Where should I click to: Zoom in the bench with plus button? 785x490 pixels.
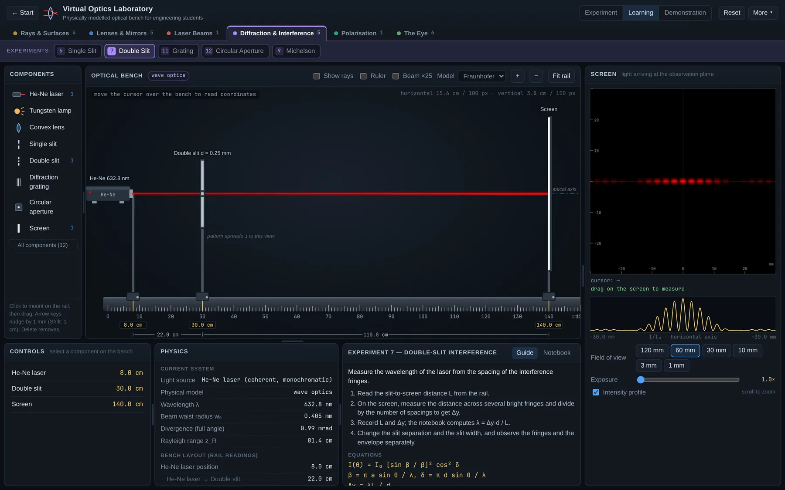pyautogui.click(x=518, y=76)
